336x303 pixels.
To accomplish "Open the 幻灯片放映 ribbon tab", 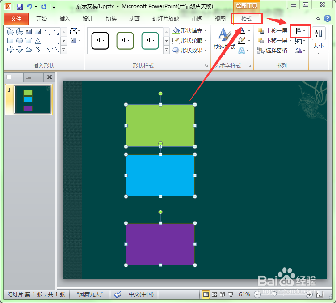I will (x=166, y=19).
